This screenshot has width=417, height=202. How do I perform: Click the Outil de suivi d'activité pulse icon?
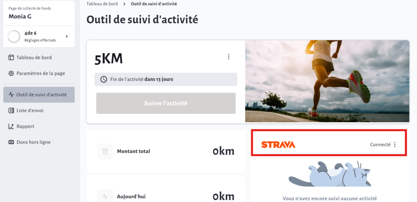[x=11, y=95]
